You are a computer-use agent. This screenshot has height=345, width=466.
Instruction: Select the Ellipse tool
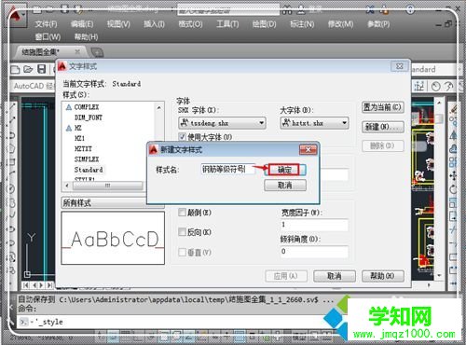[11, 229]
